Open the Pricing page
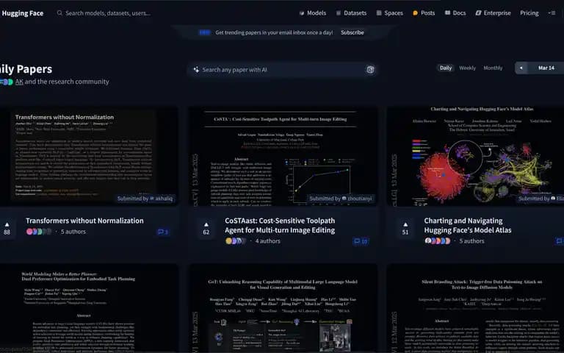The image size is (564, 353). (529, 13)
